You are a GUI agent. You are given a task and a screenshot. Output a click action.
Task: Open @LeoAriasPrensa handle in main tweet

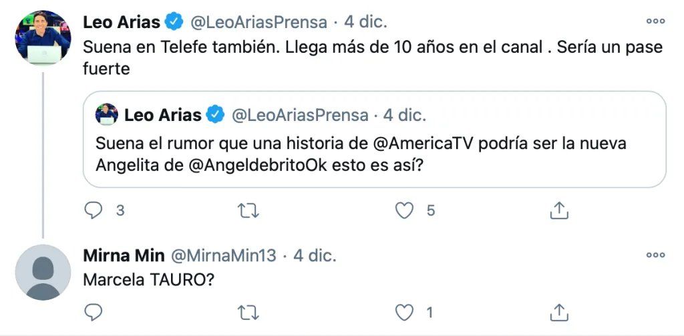(x=259, y=22)
